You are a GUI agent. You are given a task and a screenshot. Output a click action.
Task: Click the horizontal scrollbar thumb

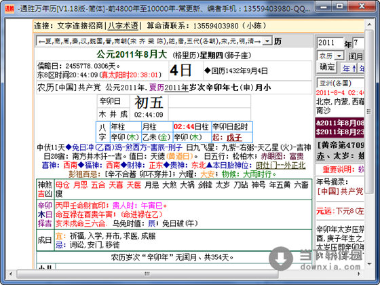coord(147,274)
